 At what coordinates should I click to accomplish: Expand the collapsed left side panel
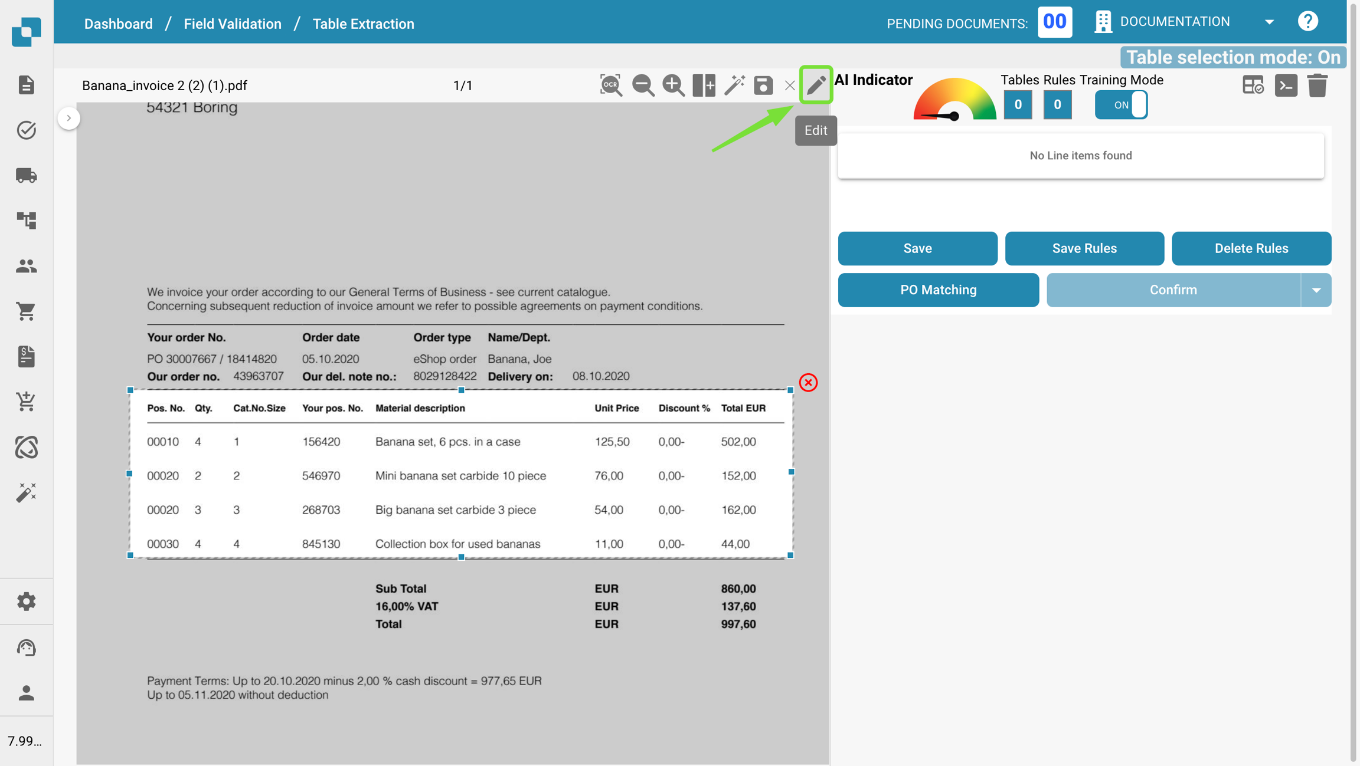69,118
